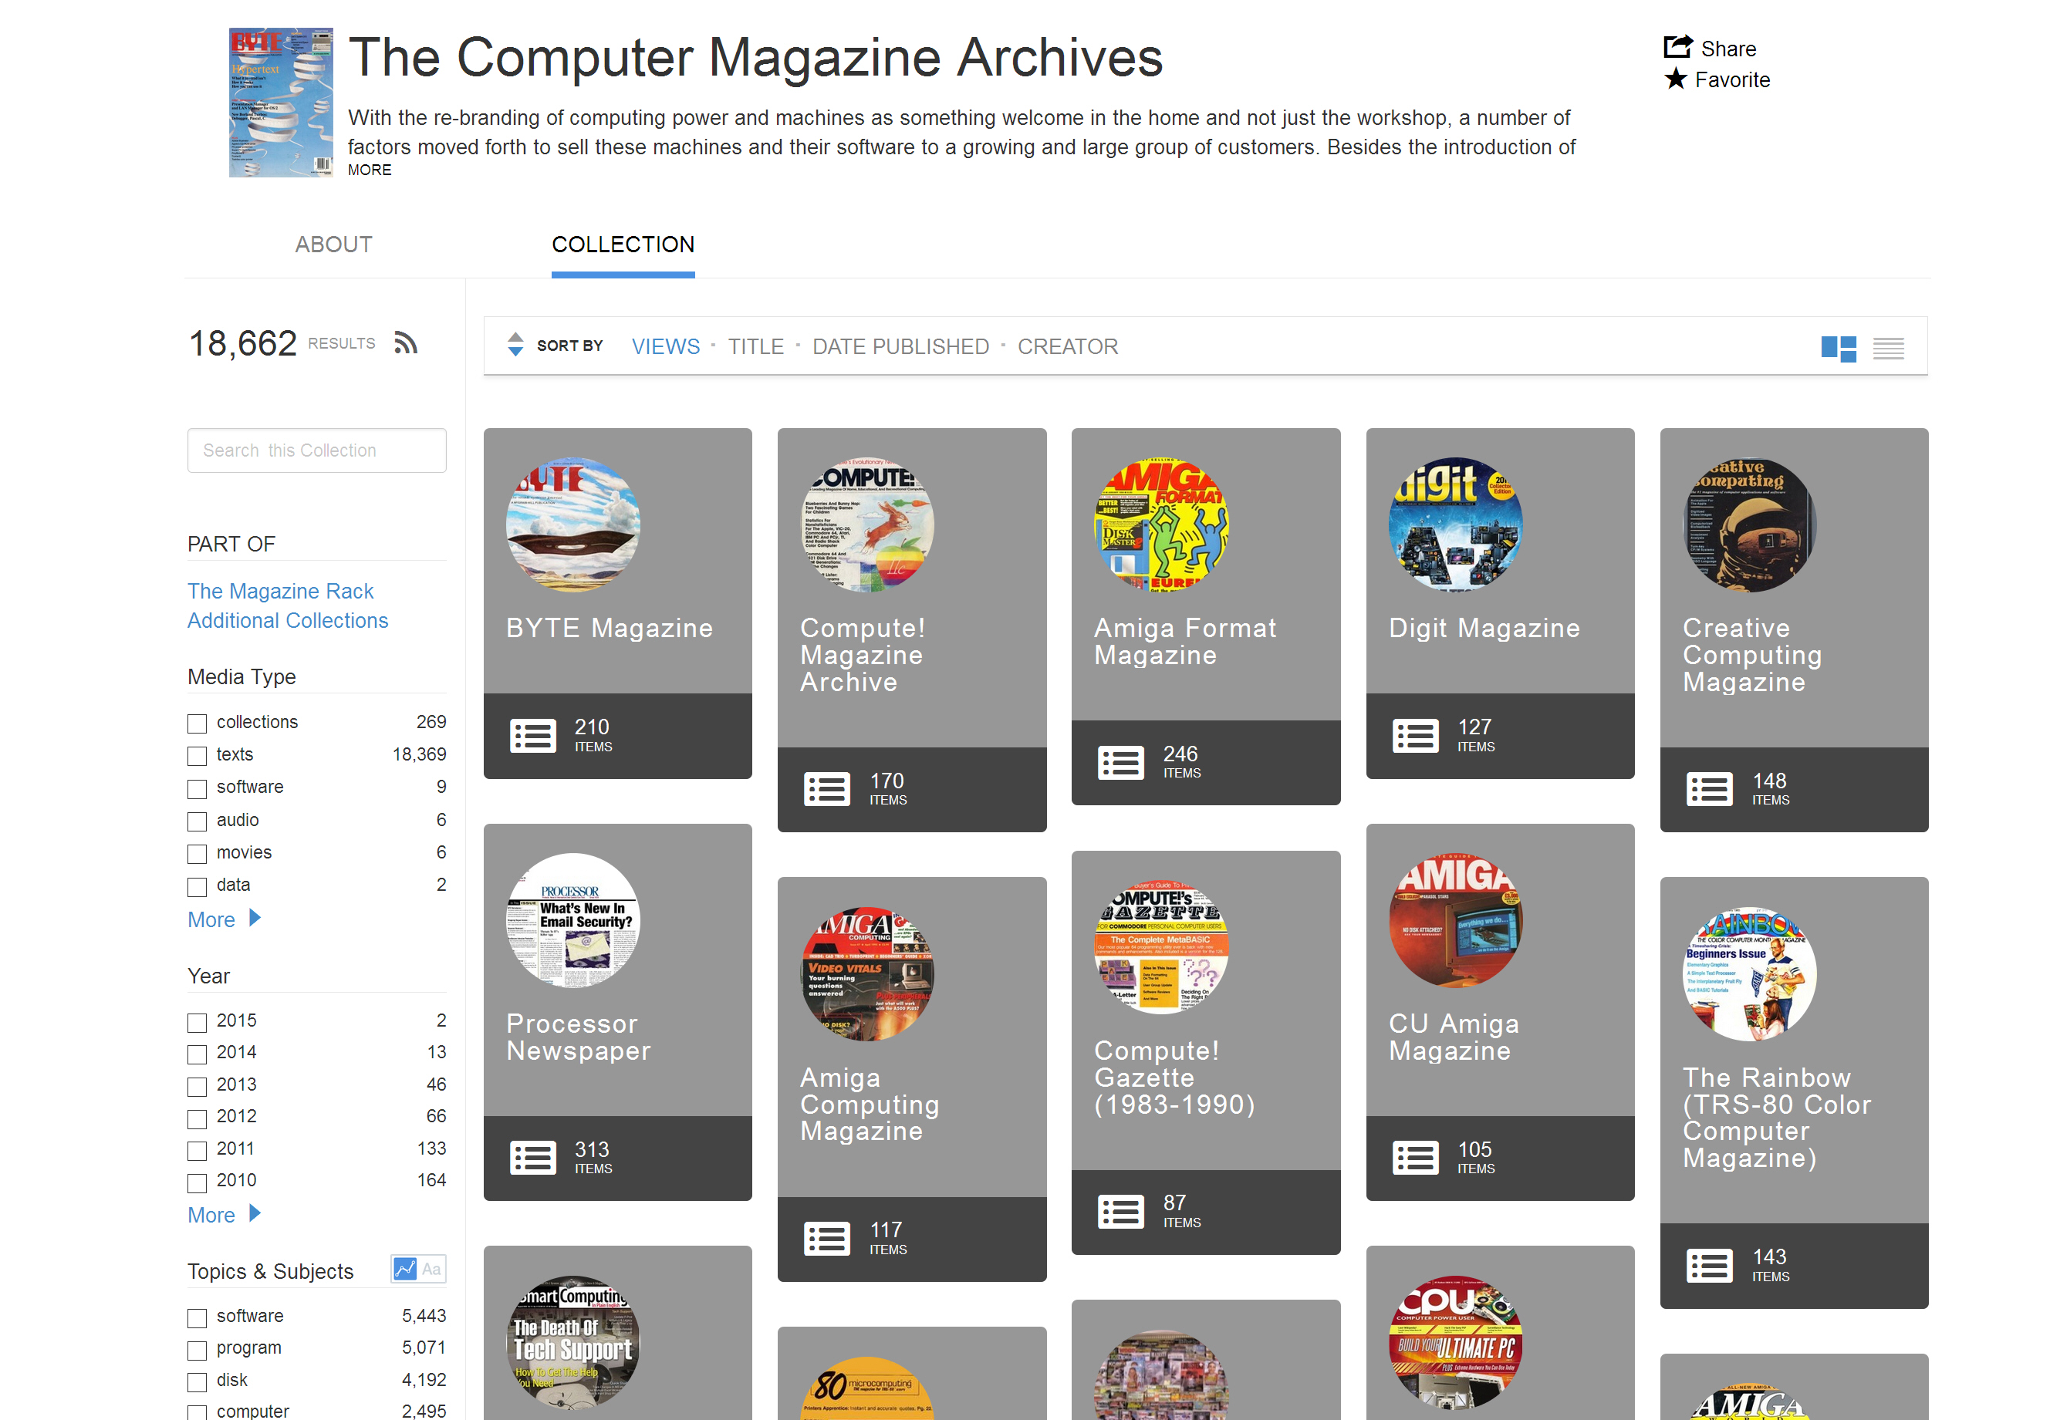2050x1420 pixels.
Task: Open Amiga Computing Magazine title
Action: point(870,1105)
